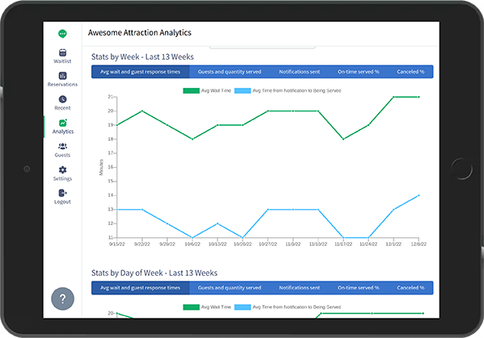Switch weekly stats to 'Guests and quantity served'
Screen dimensions: 484x338
(x=229, y=72)
